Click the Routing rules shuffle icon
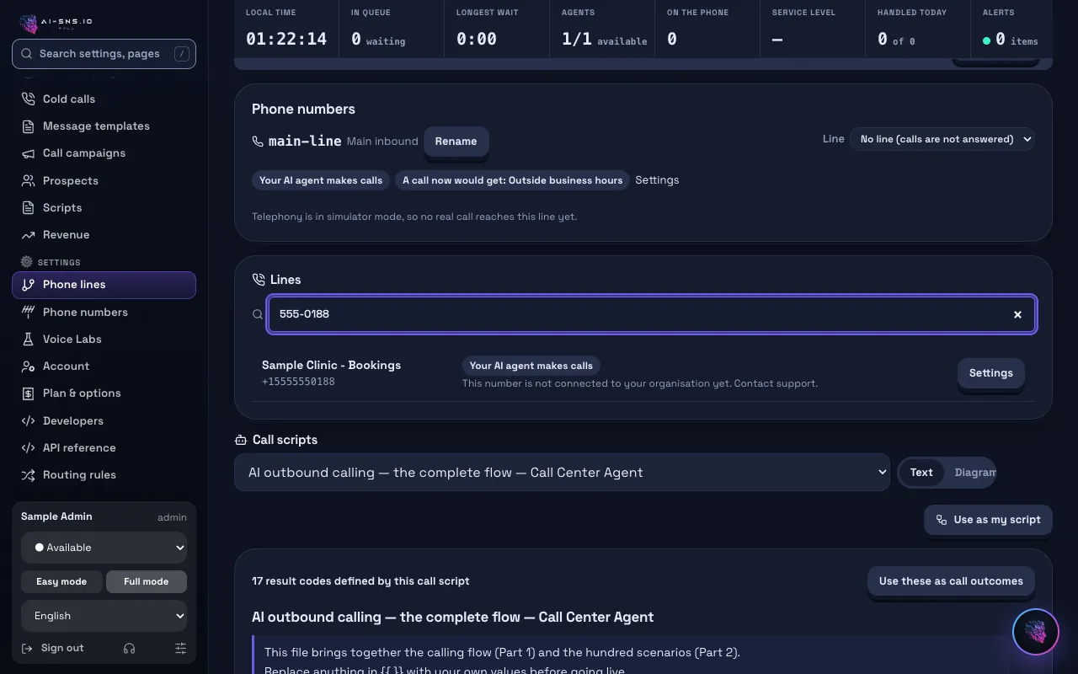Screen dimensions: 1078x674 (28, 475)
